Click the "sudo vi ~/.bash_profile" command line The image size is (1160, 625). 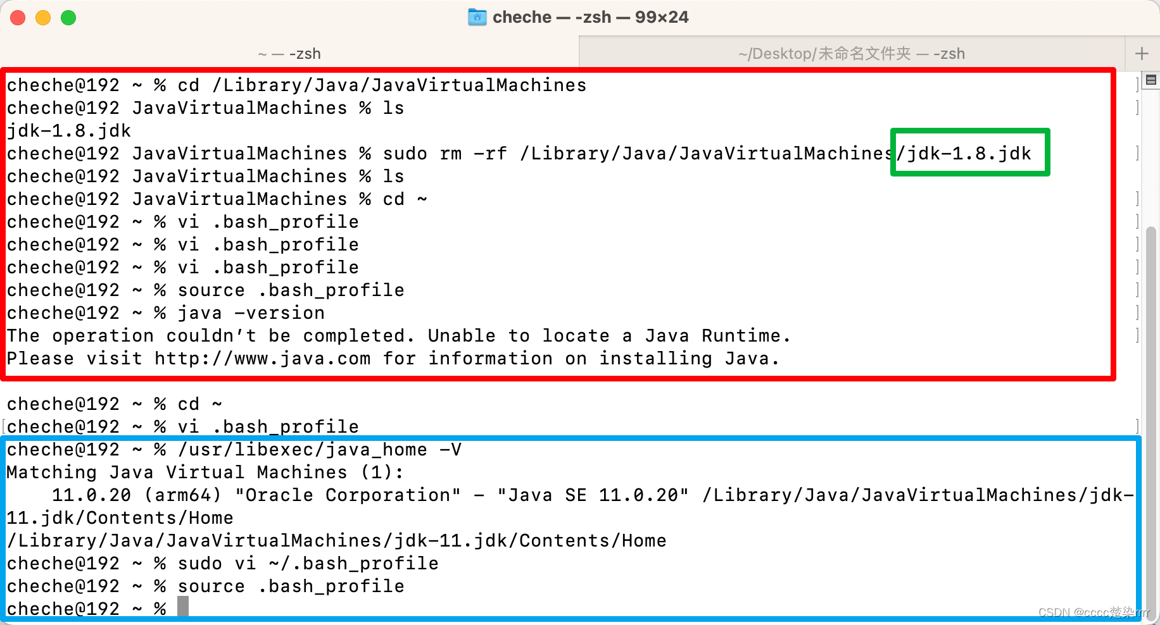tap(223, 564)
